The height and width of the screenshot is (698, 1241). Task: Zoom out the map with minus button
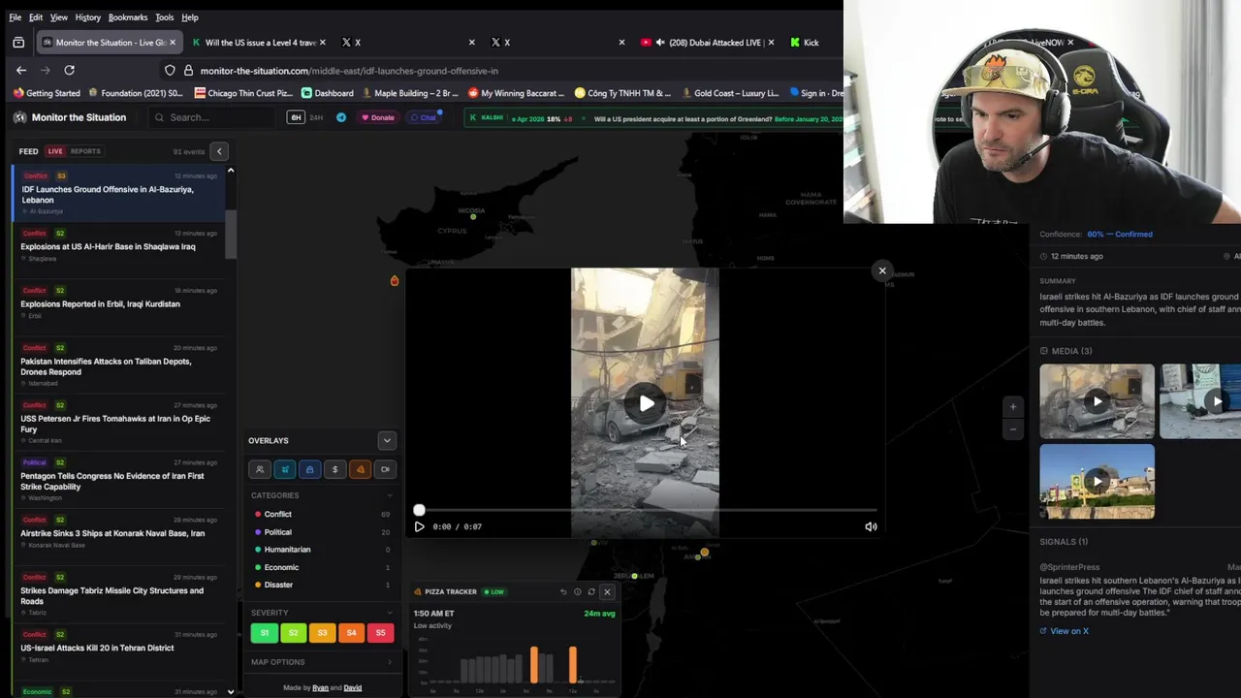pos(1012,428)
